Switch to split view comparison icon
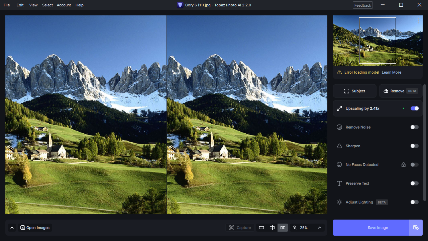Screen dimensions: 428x241 [x=272, y=228]
